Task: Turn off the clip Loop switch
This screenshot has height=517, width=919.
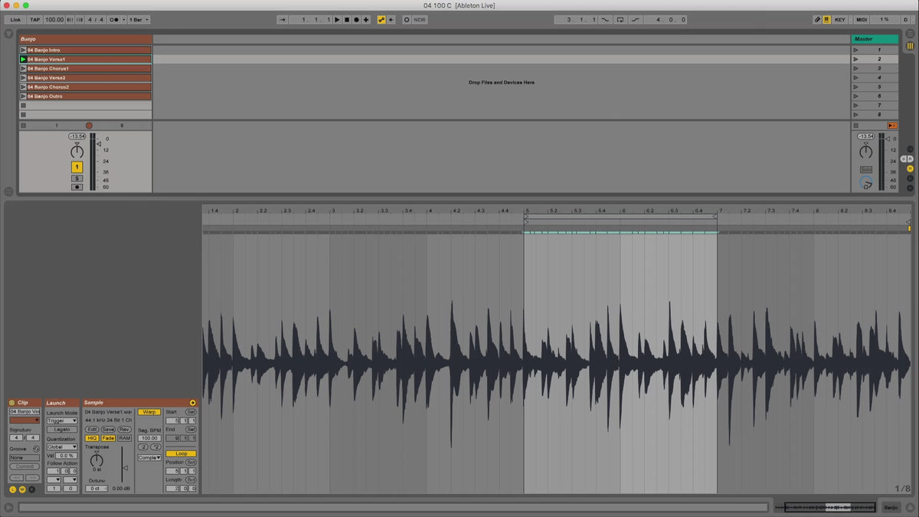Action: (x=181, y=453)
